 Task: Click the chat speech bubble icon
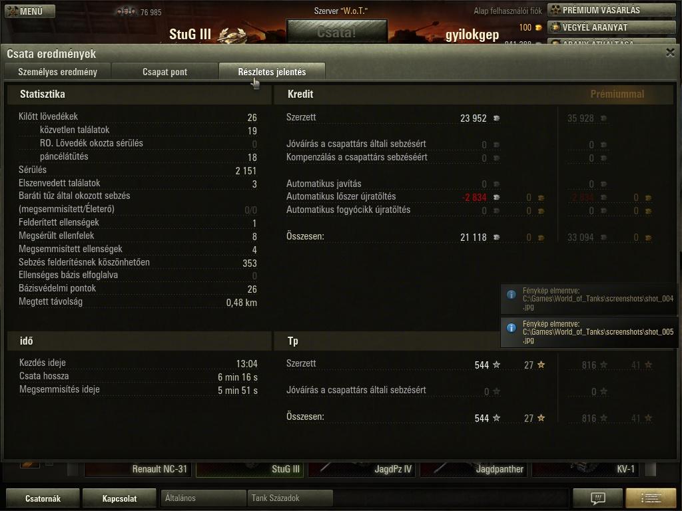click(x=597, y=498)
